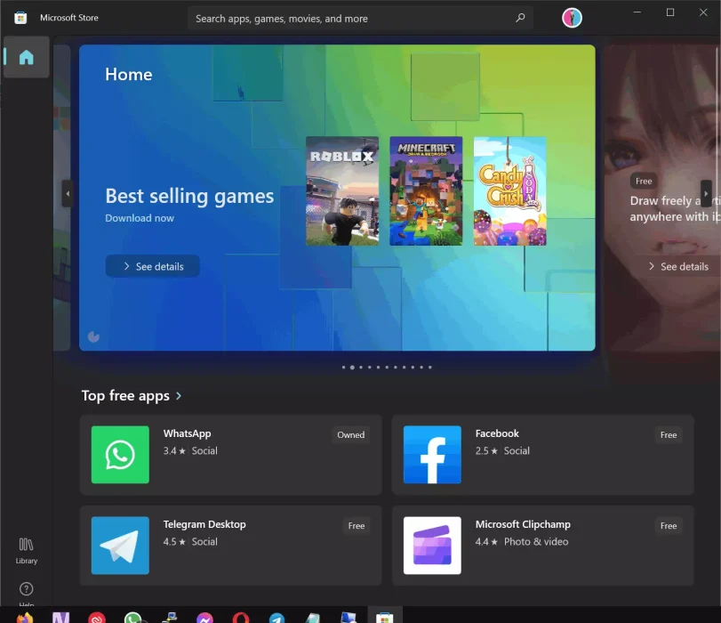The height and width of the screenshot is (623, 721).
Task: Click the Microsoft Clipchamp app name
Action: [523, 524]
